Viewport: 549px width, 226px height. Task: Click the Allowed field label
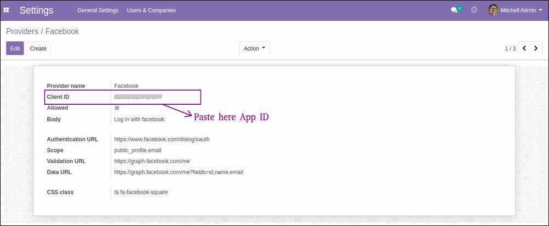pos(58,108)
